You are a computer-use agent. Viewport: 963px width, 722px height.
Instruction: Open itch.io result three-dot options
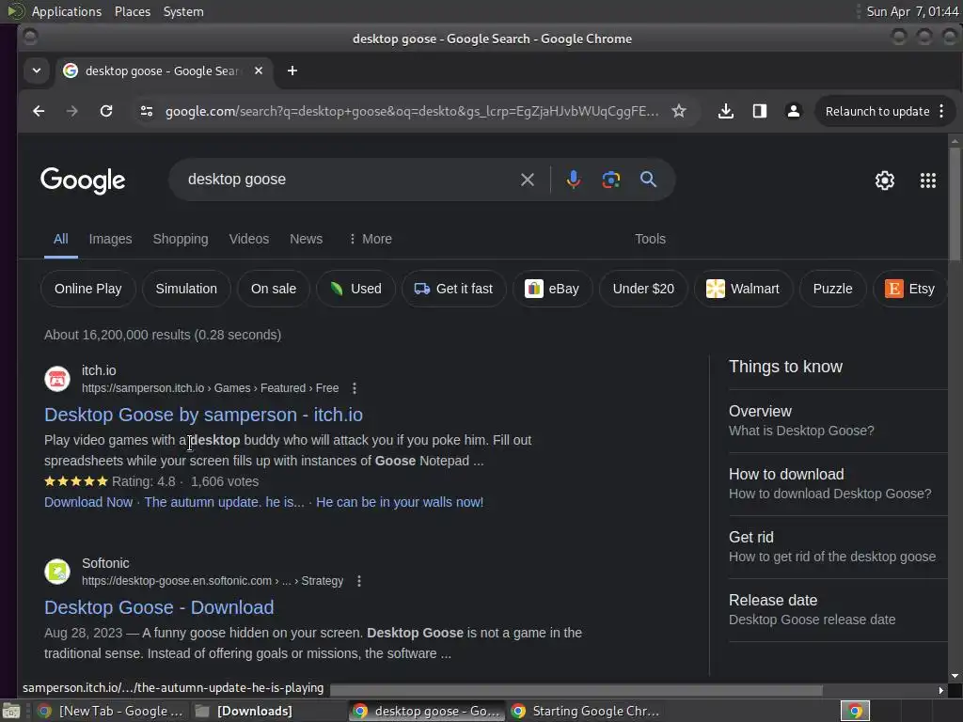(x=355, y=388)
